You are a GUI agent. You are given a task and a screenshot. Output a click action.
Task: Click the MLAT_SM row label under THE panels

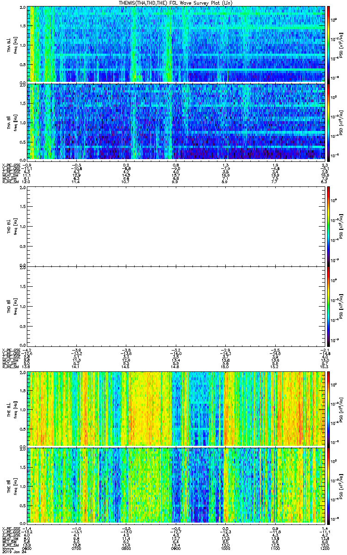pos(9,538)
